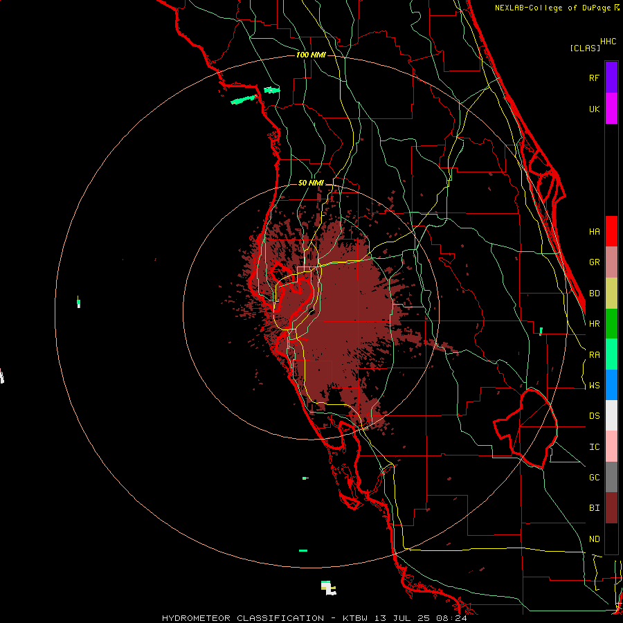Pick the brown BI legend swatch
The height and width of the screenshot is (623, 623).
(611, 508)
